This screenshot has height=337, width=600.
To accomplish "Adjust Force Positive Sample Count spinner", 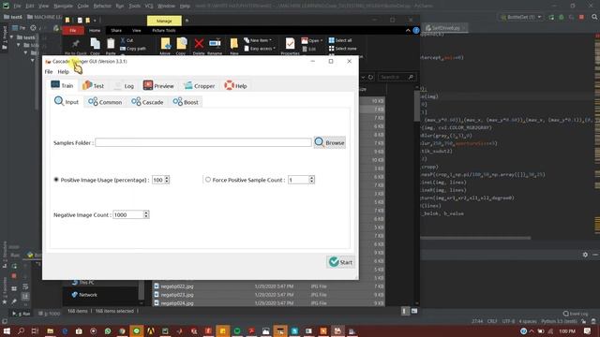I will pos(312,180).
